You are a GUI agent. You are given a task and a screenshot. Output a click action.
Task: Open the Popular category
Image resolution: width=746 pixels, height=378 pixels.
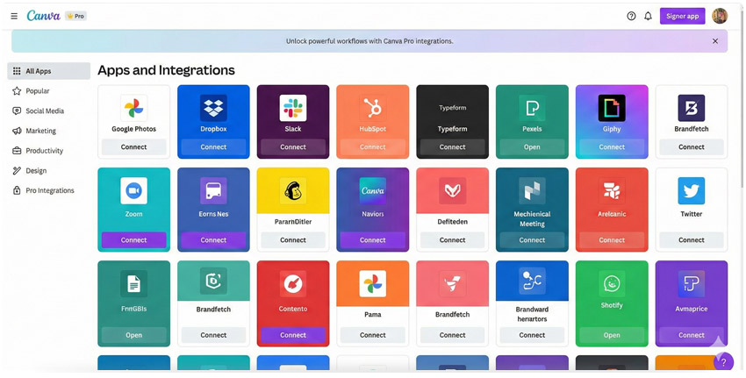pyautogui.click(x=49, y=91)
